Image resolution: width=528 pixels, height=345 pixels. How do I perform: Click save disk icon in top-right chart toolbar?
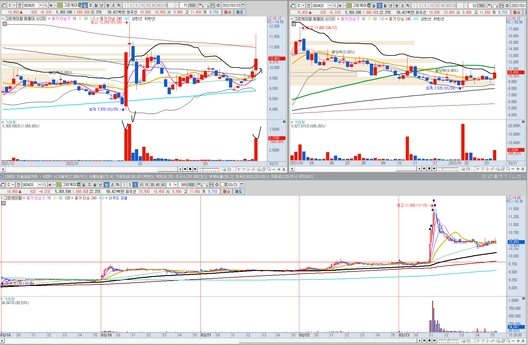(502, 6)
